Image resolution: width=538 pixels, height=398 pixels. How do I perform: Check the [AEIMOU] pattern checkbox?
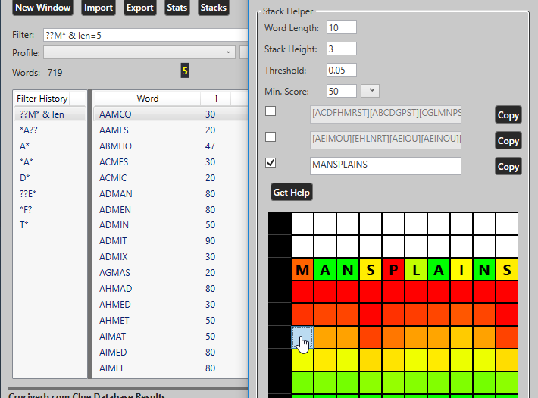click(x=271, y=137)
